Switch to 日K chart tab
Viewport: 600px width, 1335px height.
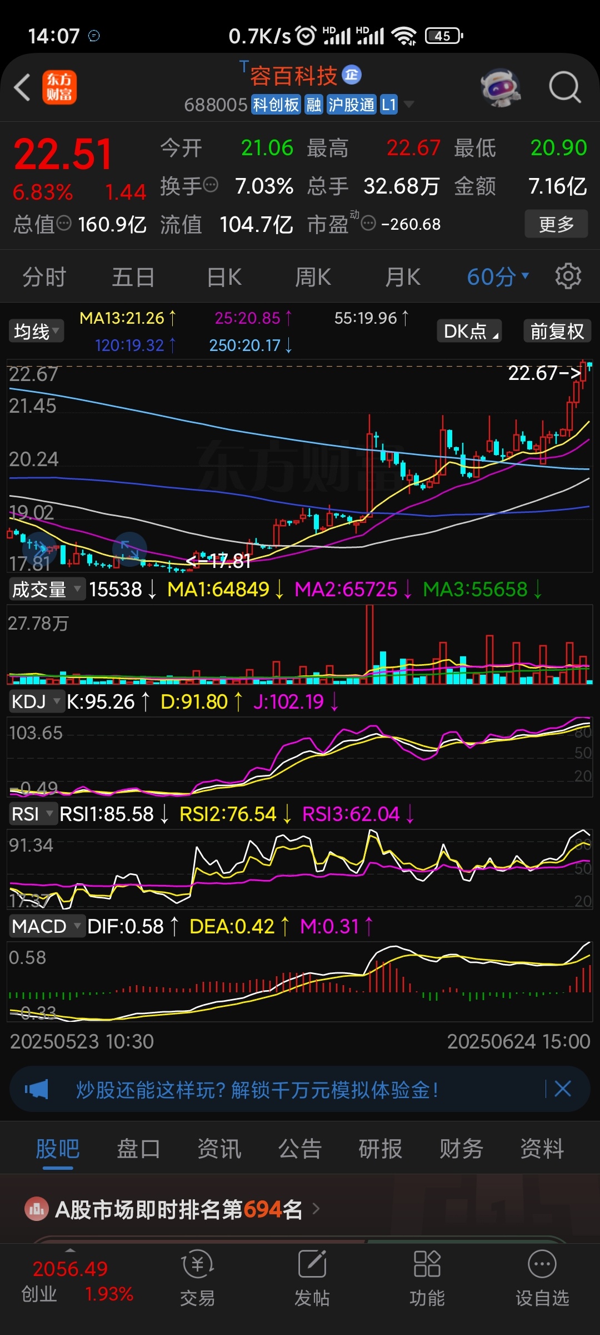[x=224, y=276]
